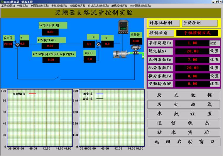Image resolution: width=223 pixels, height=156 pixels.
Task: Click the mcgs application icon in title bar
Action: pos(2,2)
